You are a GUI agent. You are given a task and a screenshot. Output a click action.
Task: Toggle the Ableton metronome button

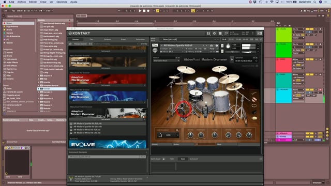click(41, 11)
